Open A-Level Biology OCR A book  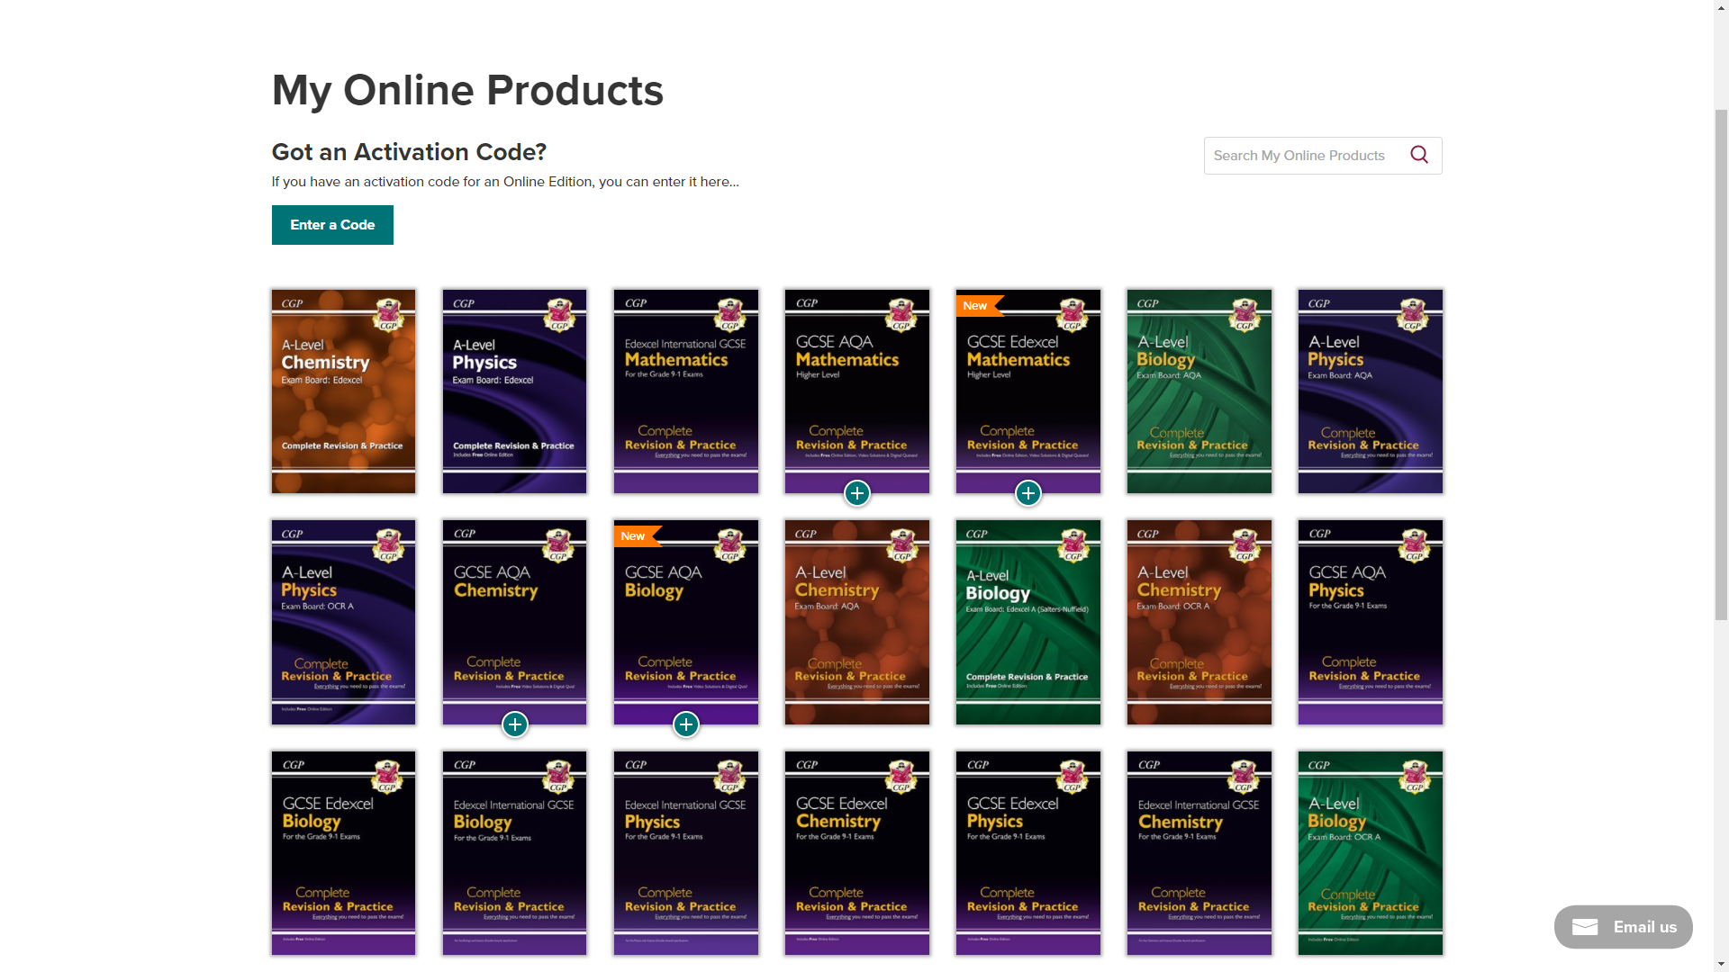pos(1371,853)
